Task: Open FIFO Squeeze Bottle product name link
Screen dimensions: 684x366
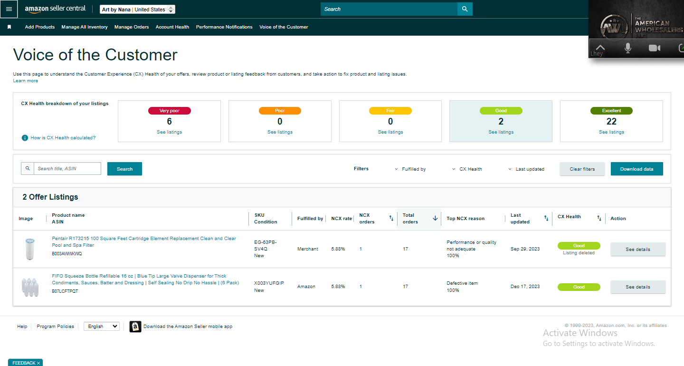Action: pos(145,279)
